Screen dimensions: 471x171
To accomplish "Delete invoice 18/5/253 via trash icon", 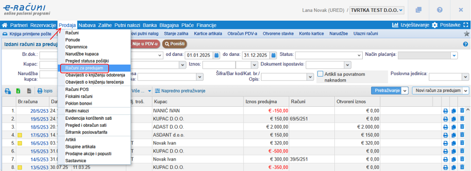I will [x=463, y=127].
